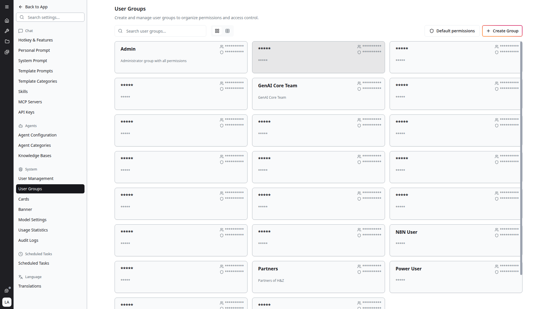Image resolution: width=550 pixels, height=309 pixels.
Task: Click the Chat section icon
Action: 21,31
